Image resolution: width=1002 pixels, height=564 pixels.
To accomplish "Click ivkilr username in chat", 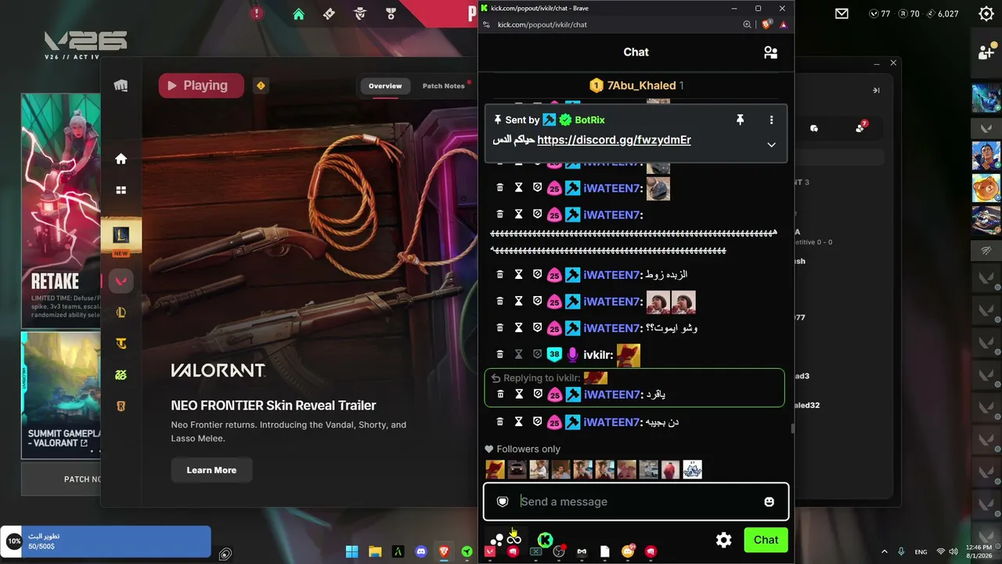I will (598, 355).
